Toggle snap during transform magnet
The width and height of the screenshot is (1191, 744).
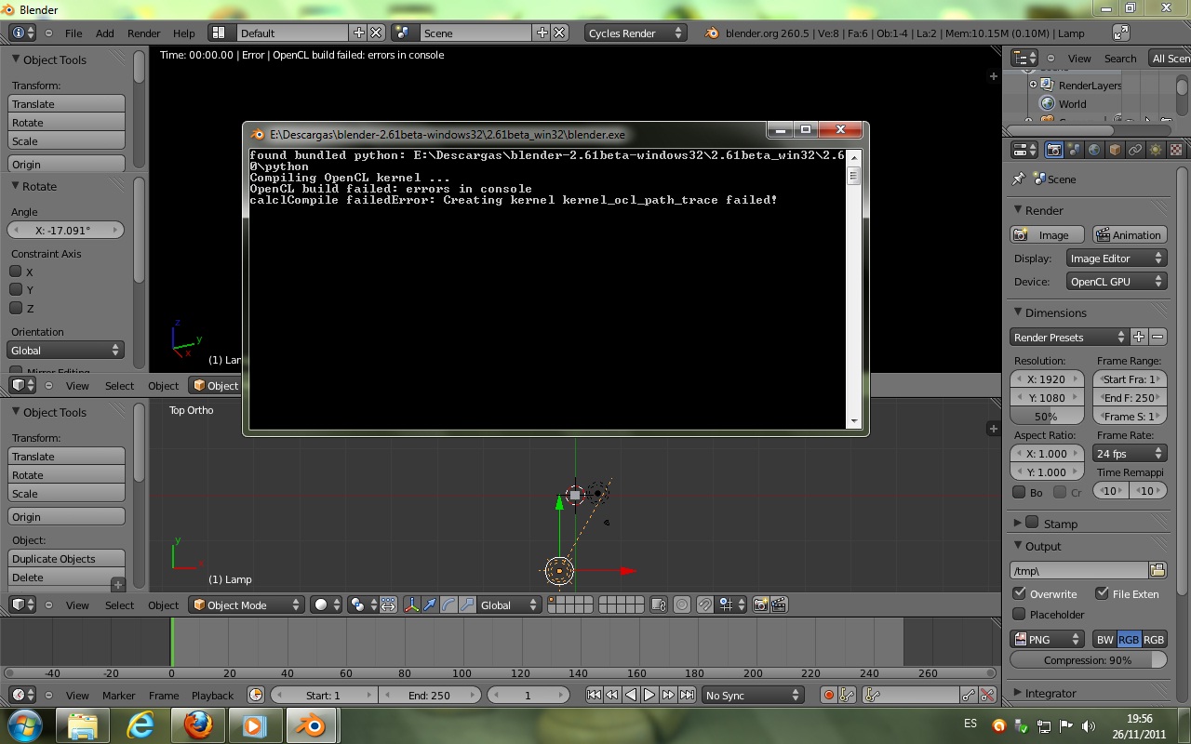pos(705,604)
